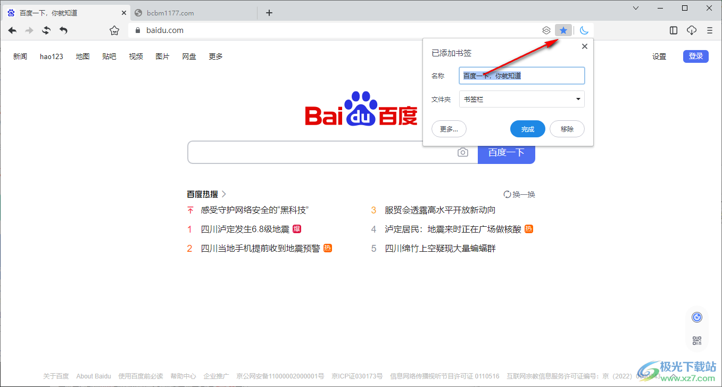
Task: Expand the 书签栏 folder dropdown
Action: pyautogui.click(x=578, y=99)
